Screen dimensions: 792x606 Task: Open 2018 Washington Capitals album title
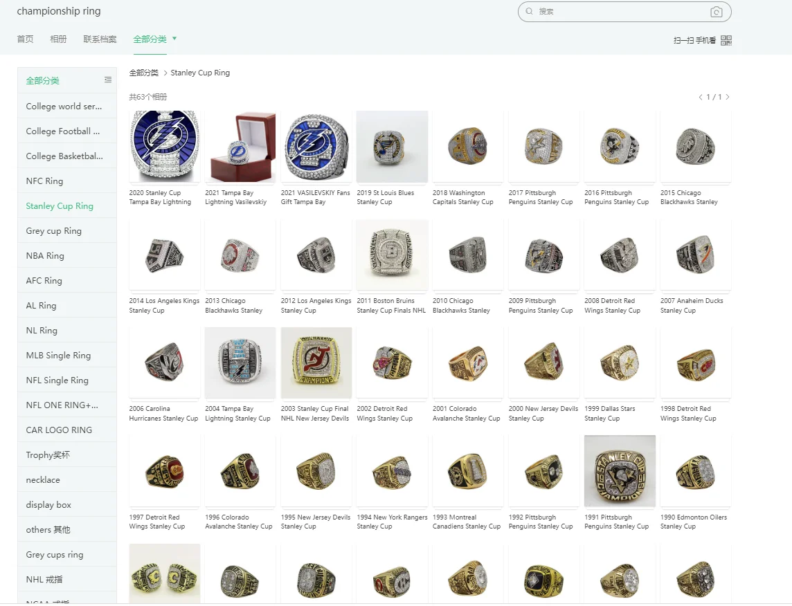463,197
